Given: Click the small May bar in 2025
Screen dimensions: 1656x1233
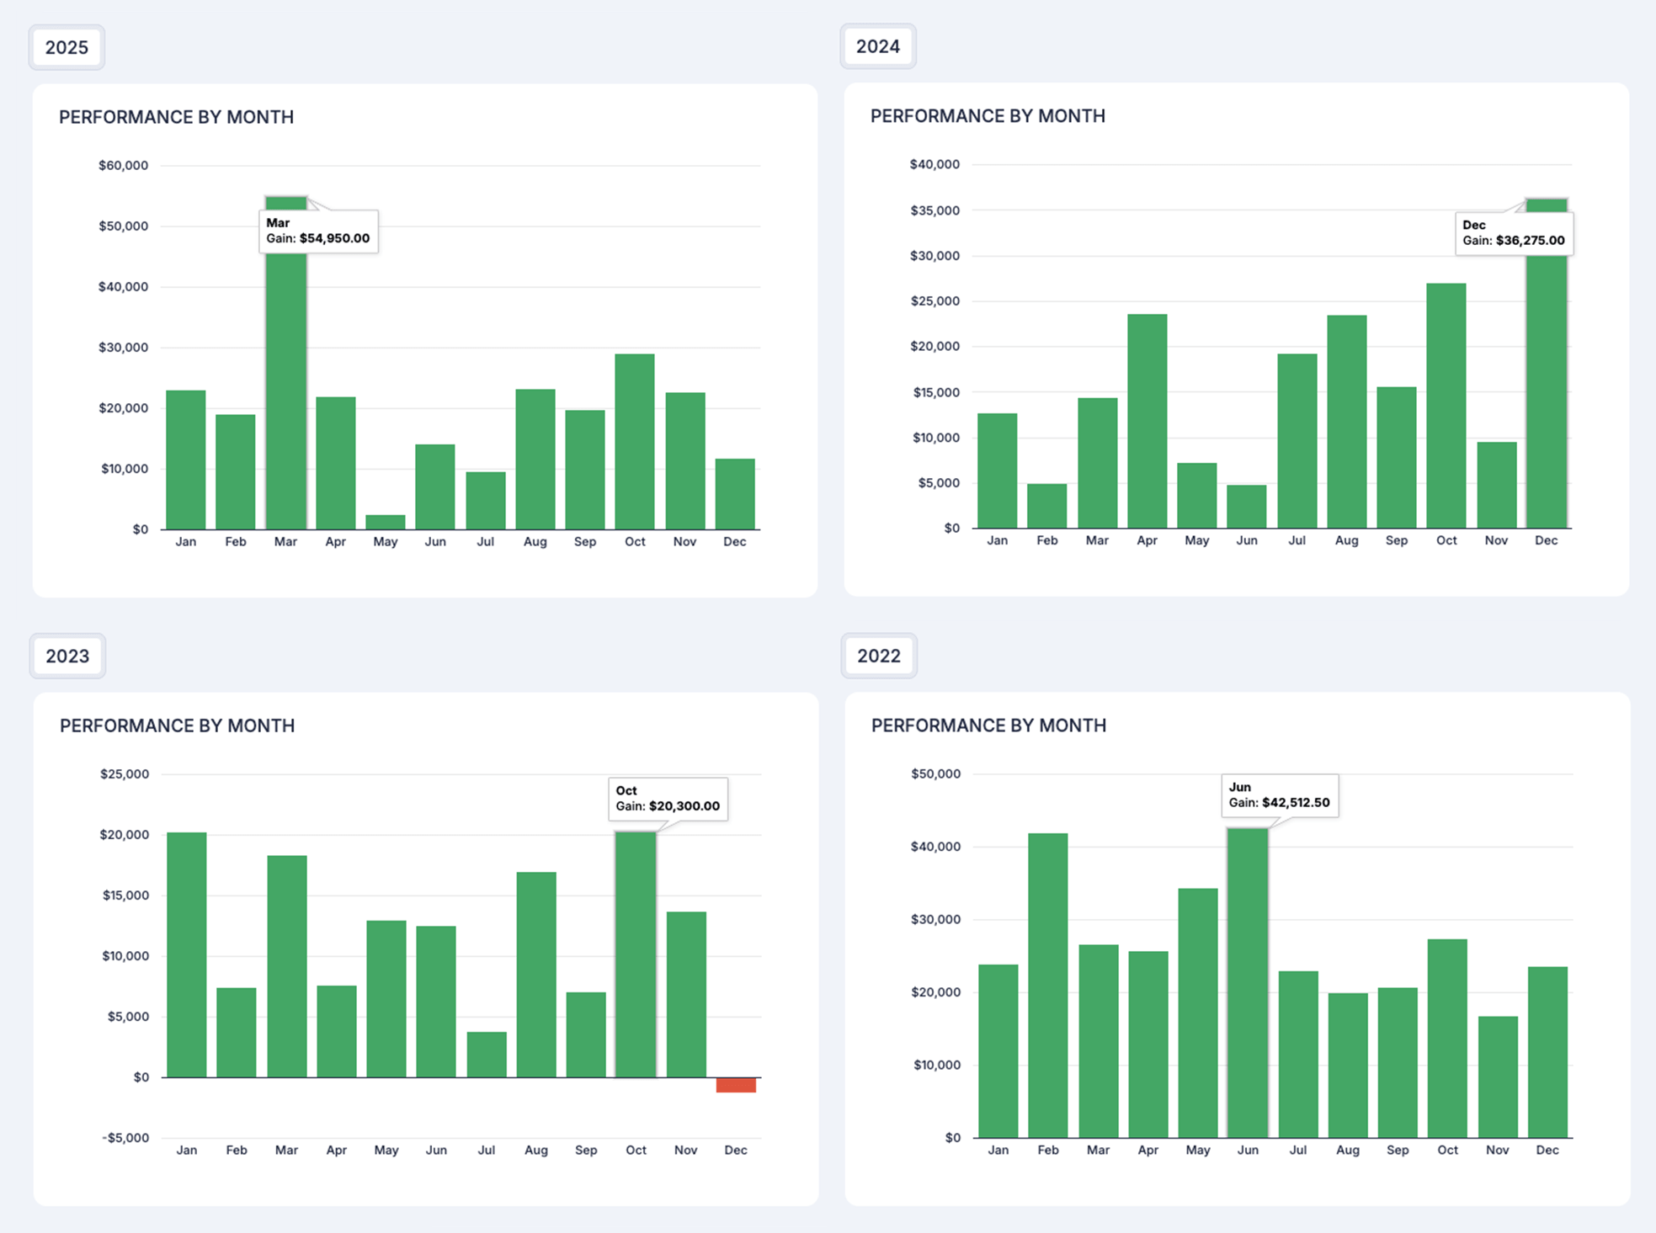Looking at the screenshot, I should tap(386, 522).
